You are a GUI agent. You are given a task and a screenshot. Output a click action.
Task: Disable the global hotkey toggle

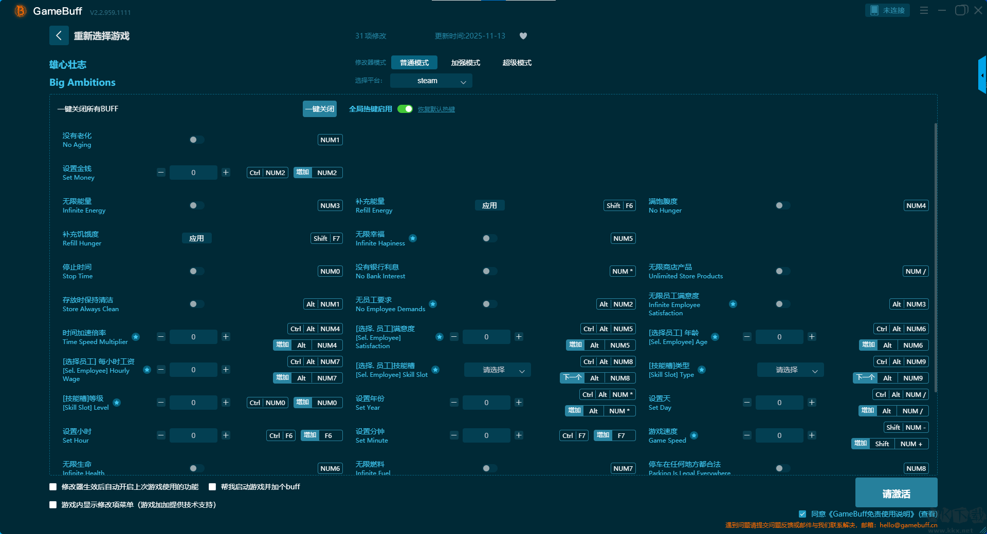(x=405, y=109)
